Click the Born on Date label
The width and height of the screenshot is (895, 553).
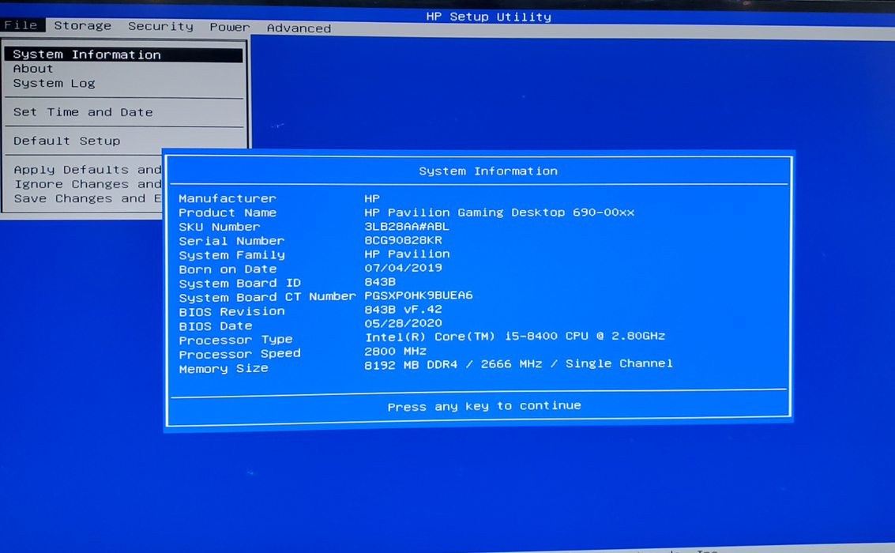pyautogui.click(x=228, y=269)
